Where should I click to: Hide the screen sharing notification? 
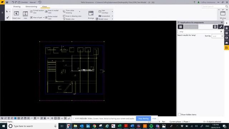[x=154, y=119]
